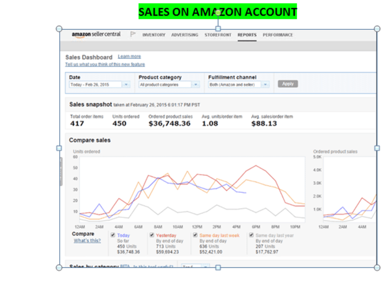
Task: Select the right-middle picture resize handle
Action: (x=377, y=148)
